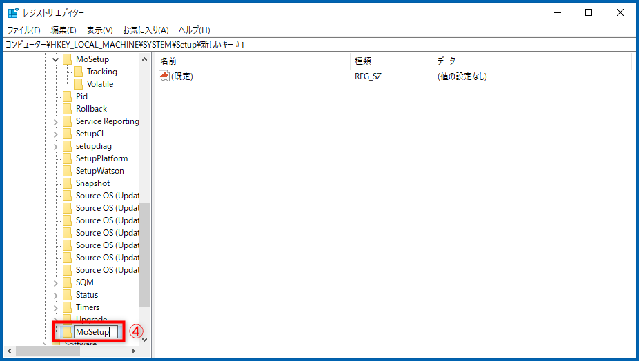Click the folder icon of the Rollback key
The image size is (639, 361).
[x=67, y=109]
